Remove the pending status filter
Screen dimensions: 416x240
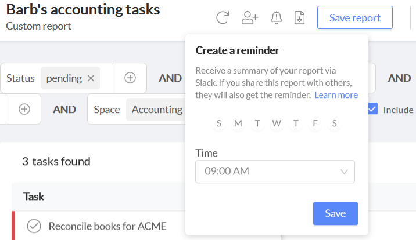(x=91, y=78)
